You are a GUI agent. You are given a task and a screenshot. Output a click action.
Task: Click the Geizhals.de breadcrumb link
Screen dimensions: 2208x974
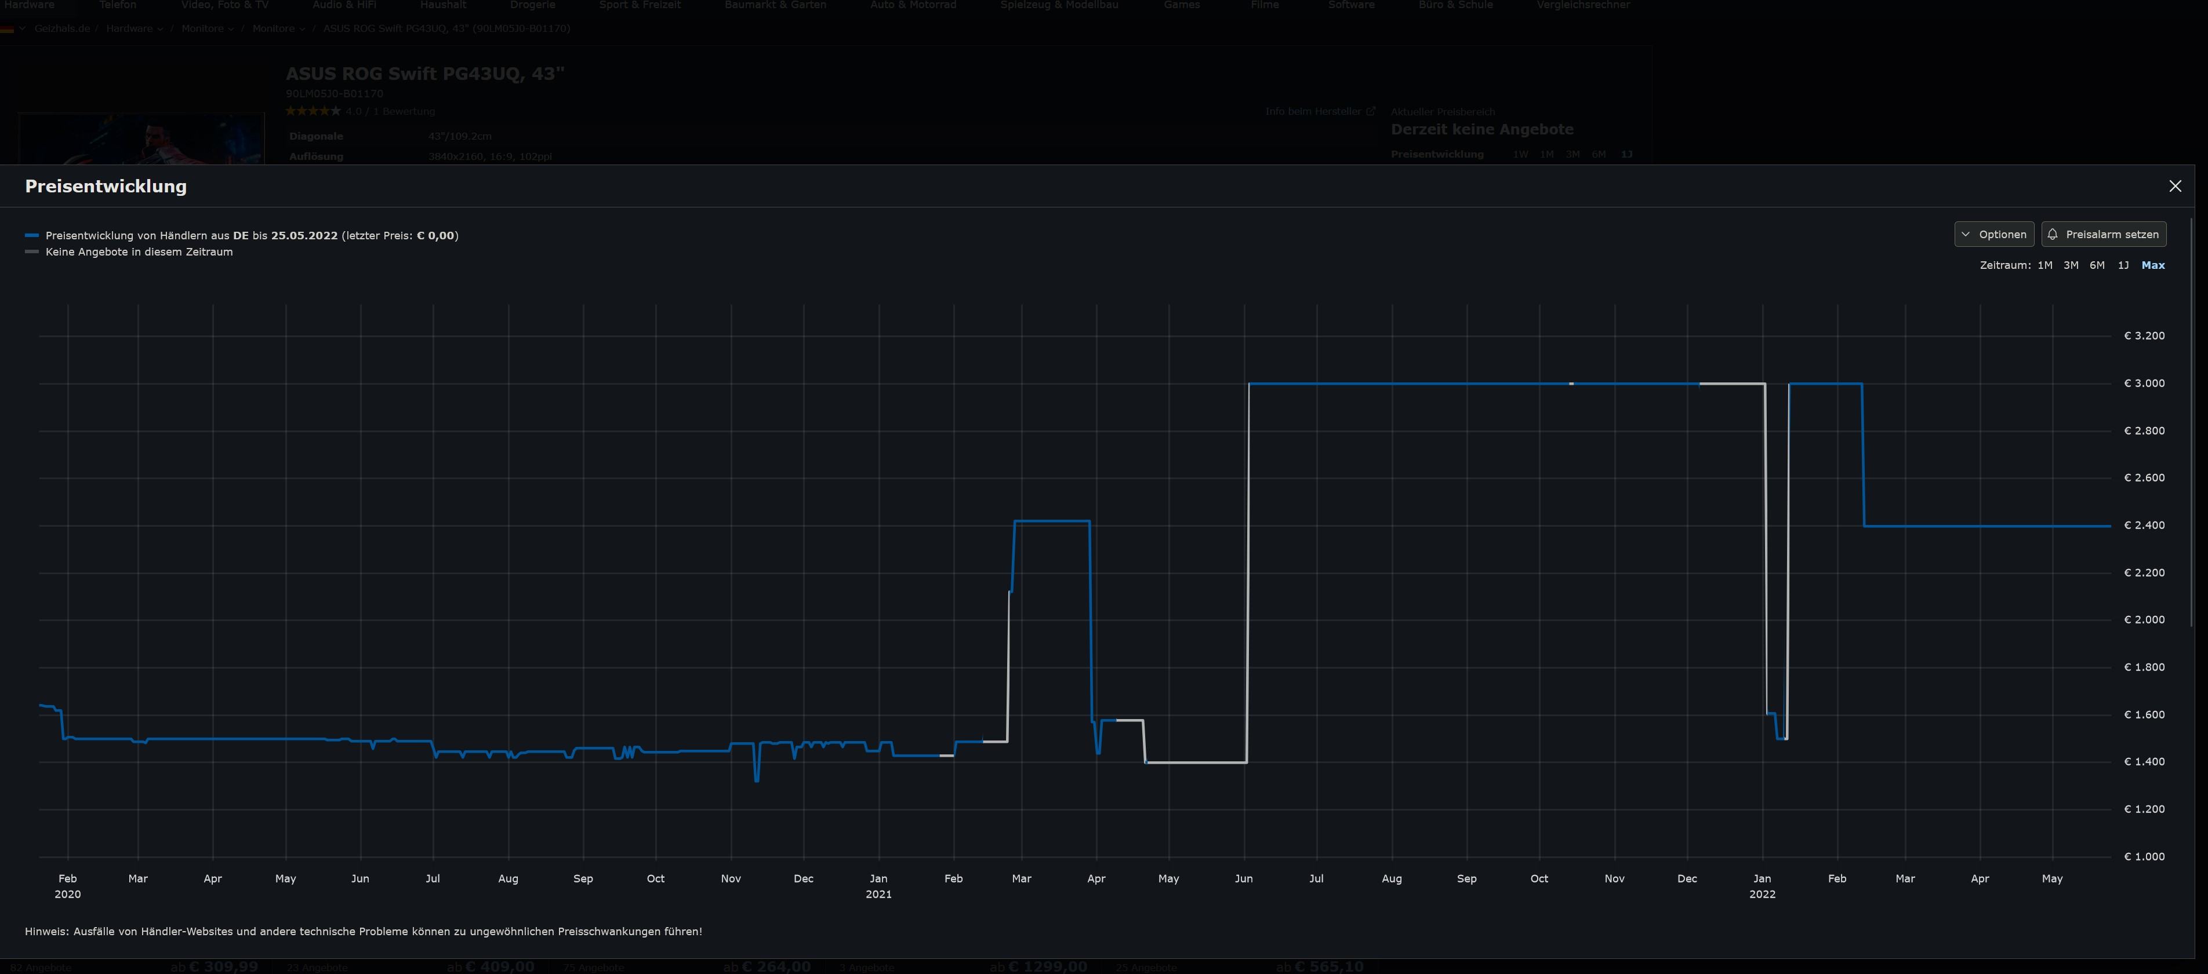pyautogui.click(x=61, y=28)
